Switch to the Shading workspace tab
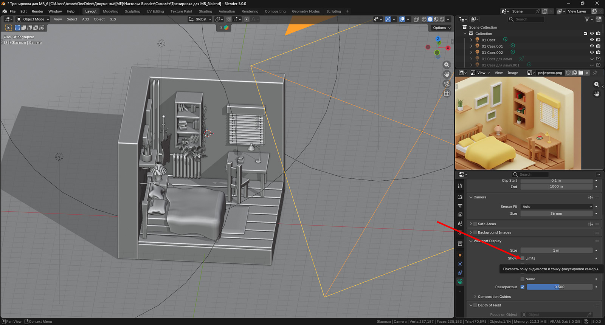The image size is (605, 325). pyautogui.click(x=205, y=11)
